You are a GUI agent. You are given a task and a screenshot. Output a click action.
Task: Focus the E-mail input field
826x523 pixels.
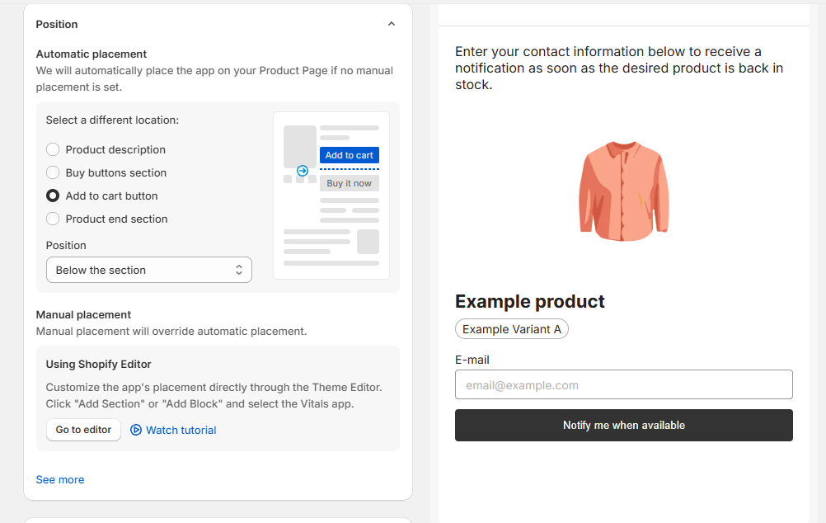tap(624, 384)
